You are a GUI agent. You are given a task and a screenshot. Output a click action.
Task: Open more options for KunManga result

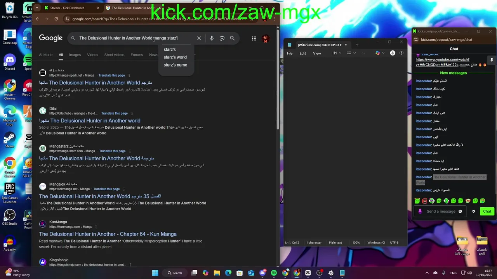96,227
